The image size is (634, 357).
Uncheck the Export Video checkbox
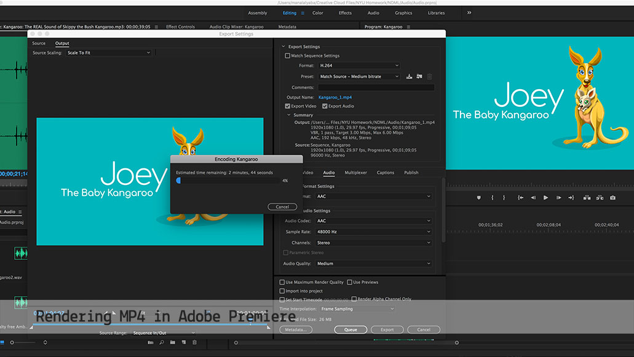[288, 106]
